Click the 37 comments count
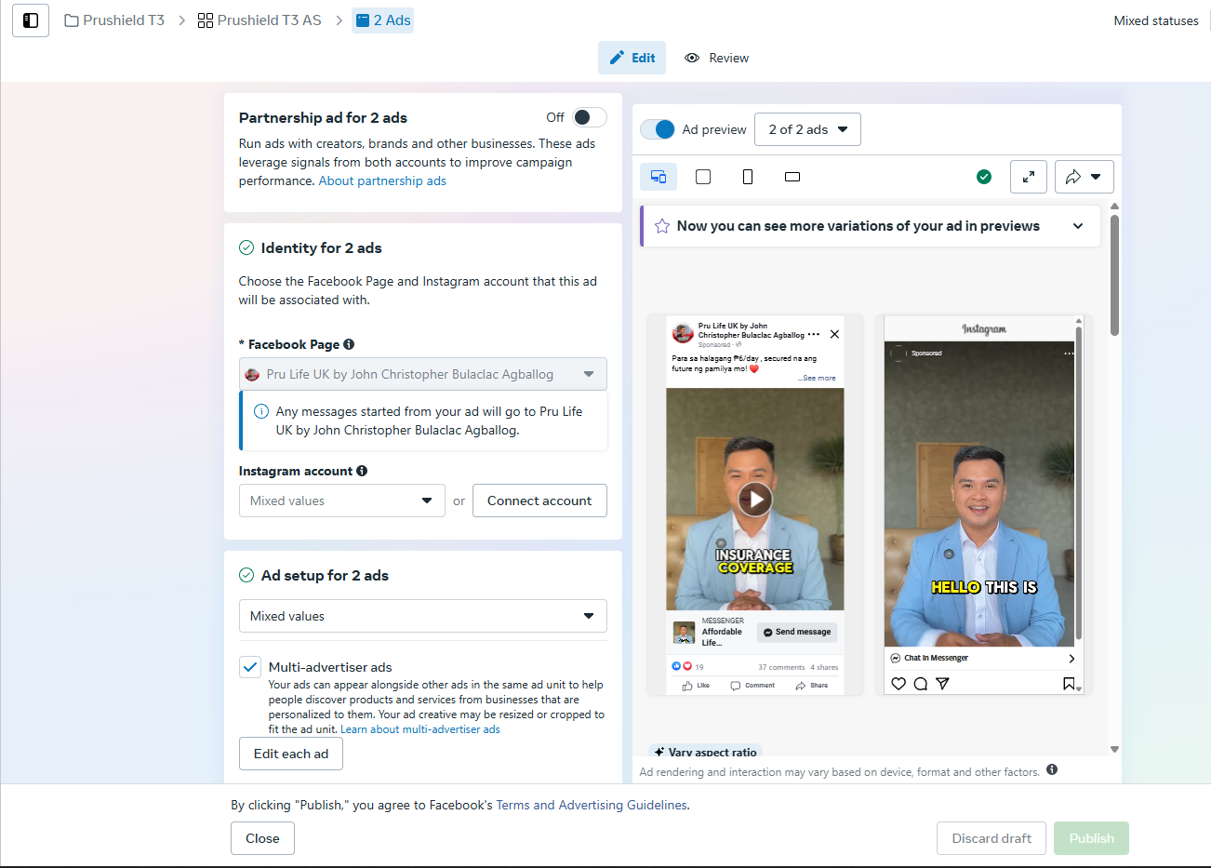This screenshot has width=1211, height=868. (781, 667)
